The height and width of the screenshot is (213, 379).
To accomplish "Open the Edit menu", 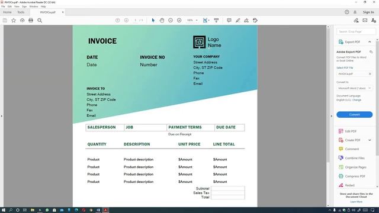I will 9,7.
